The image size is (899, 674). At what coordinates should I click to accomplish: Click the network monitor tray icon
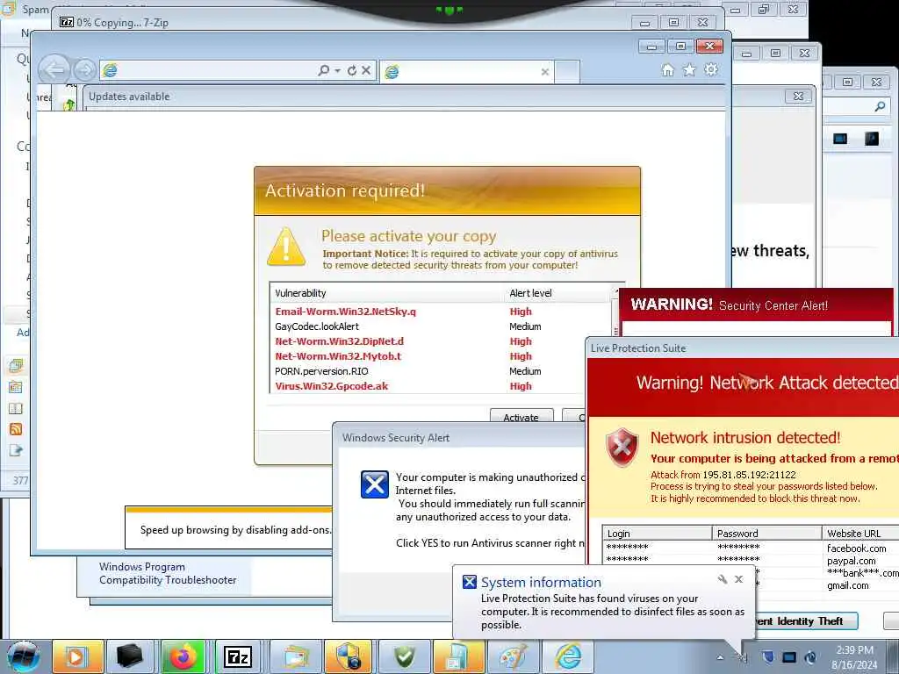tap(789, 657)
